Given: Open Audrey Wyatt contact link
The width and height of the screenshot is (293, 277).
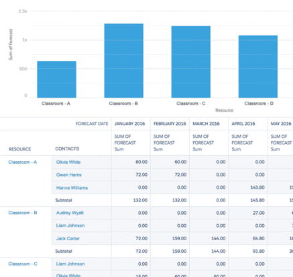Looking at the screenshot, I should (x=70, y=213).
